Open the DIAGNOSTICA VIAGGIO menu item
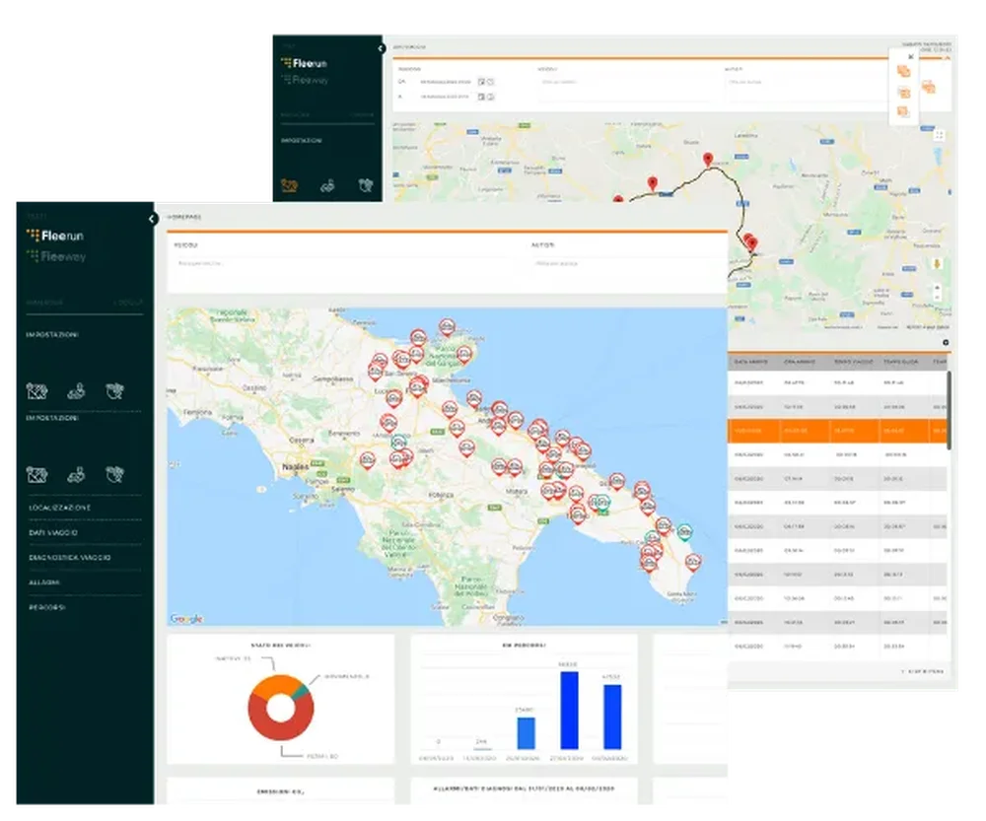Image resolution: width=986 pixels, height=821 pixels. coord(70,558)
